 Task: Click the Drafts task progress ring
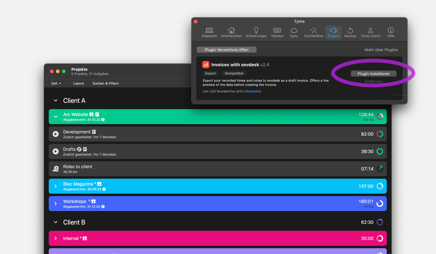click(380, 151)
